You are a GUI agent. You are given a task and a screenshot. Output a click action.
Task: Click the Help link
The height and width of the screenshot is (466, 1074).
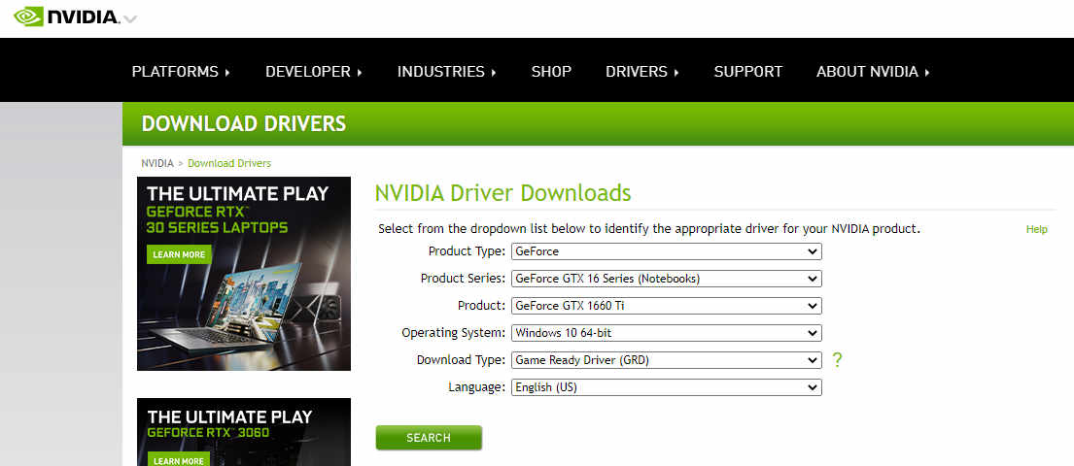click(x=1036, y=230)
